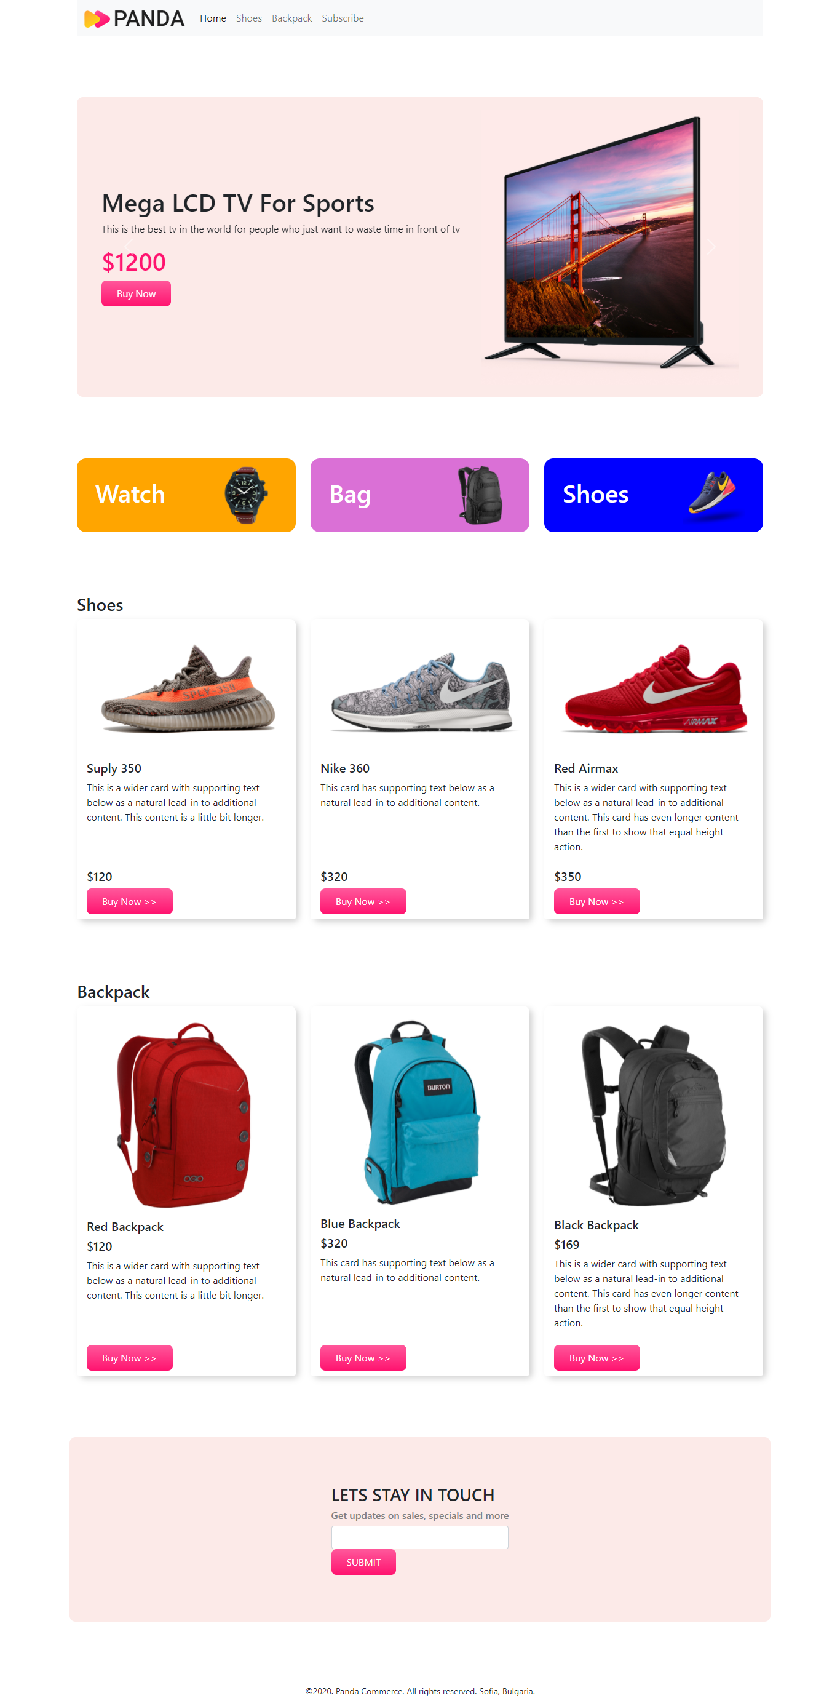Open the orange Watch category banner
The image size is (840, 1698).
[186, 495]
